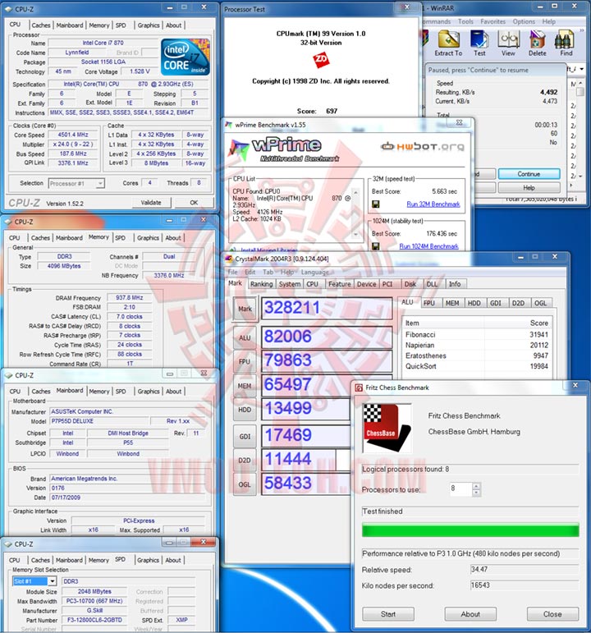This screenshot has width=591, height=633.
Task: Open the Caches tab in top CPU-Z window
Action: pos(41,25)
